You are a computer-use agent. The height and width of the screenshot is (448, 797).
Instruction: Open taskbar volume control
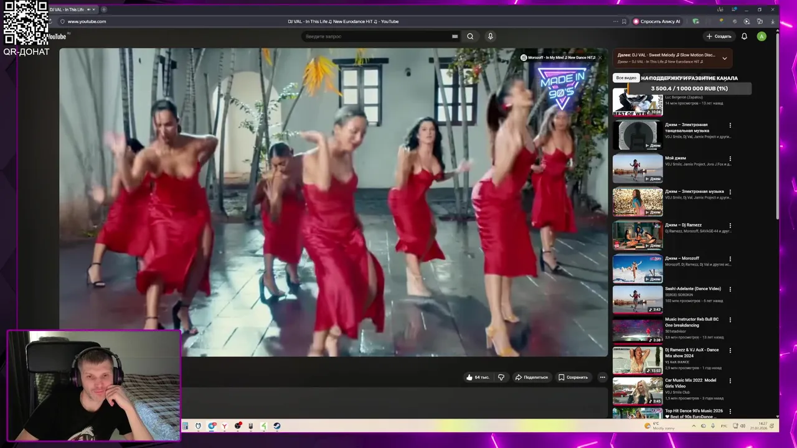(743, 426)
